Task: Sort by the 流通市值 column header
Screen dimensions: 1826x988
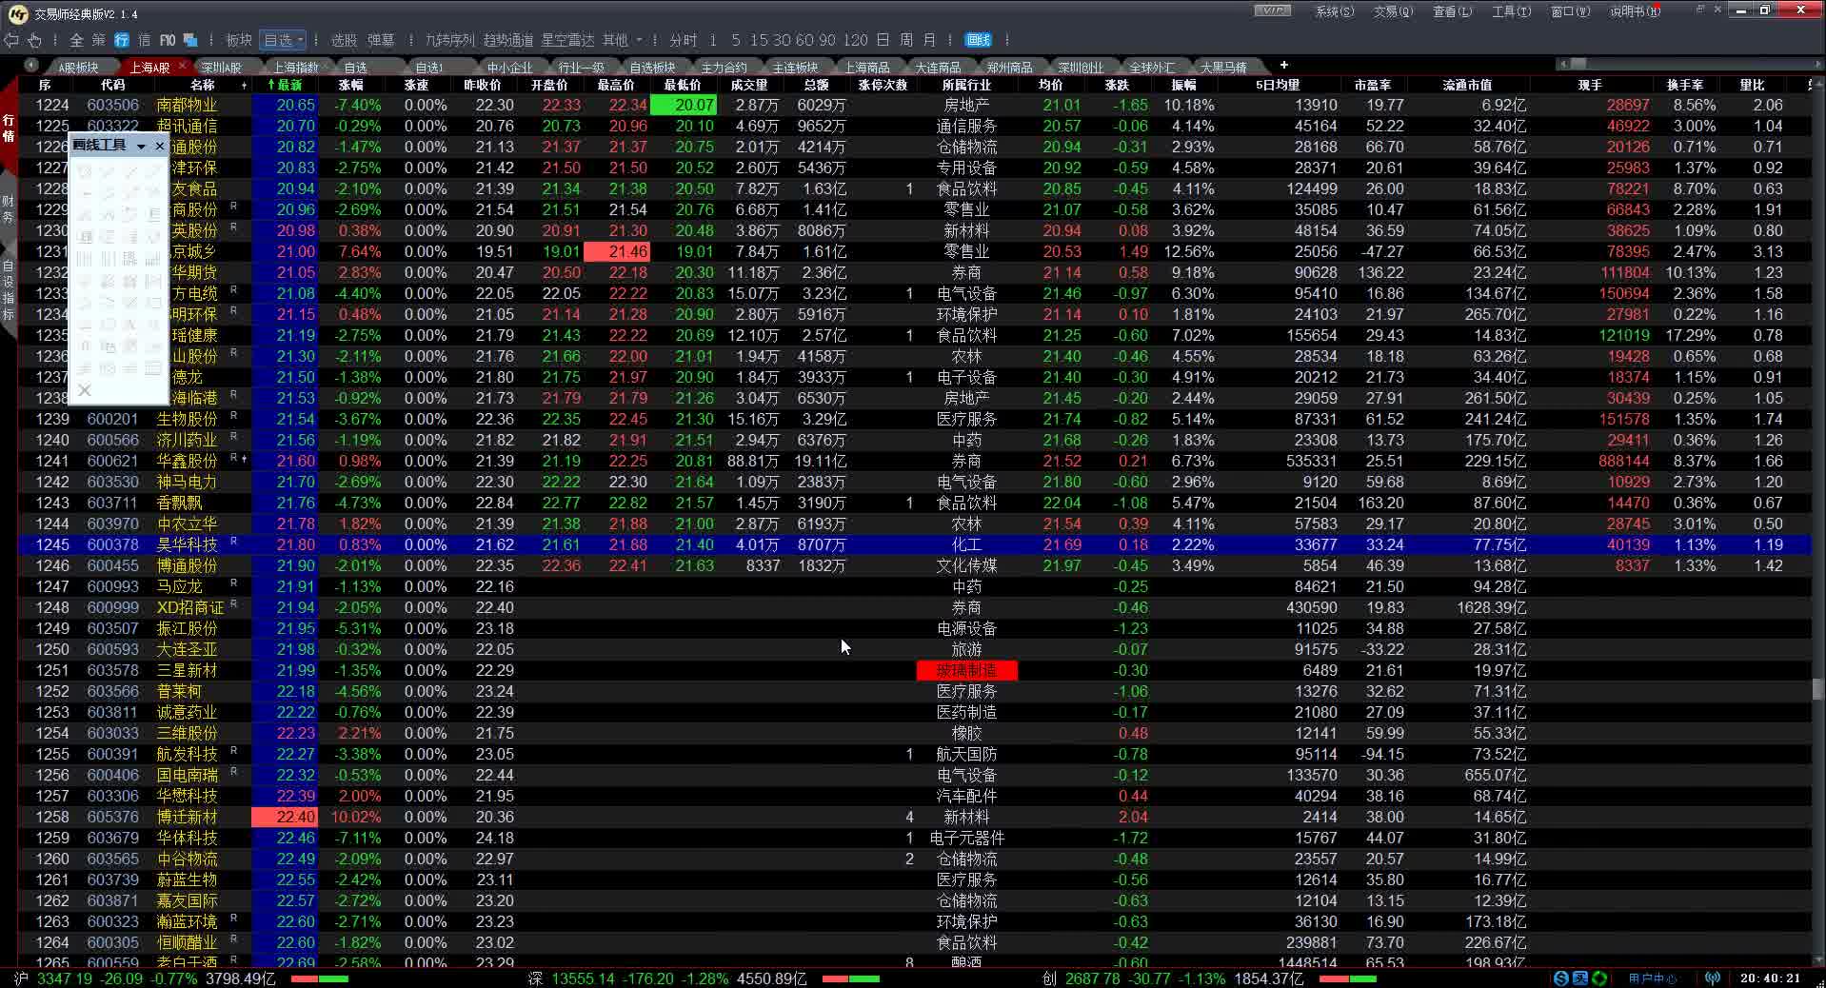Action: click(x=1467, y=85)
